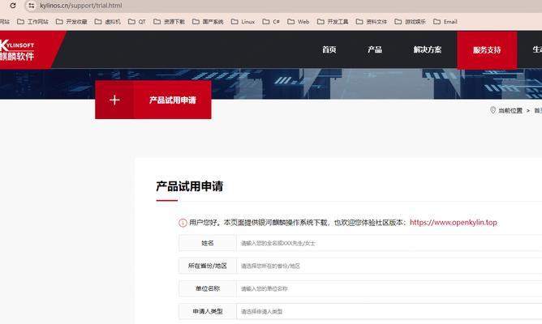The height and width of the screenshot is (324, 542).
Task: Focus the 姓名 input field
Action: click(389, 243)
